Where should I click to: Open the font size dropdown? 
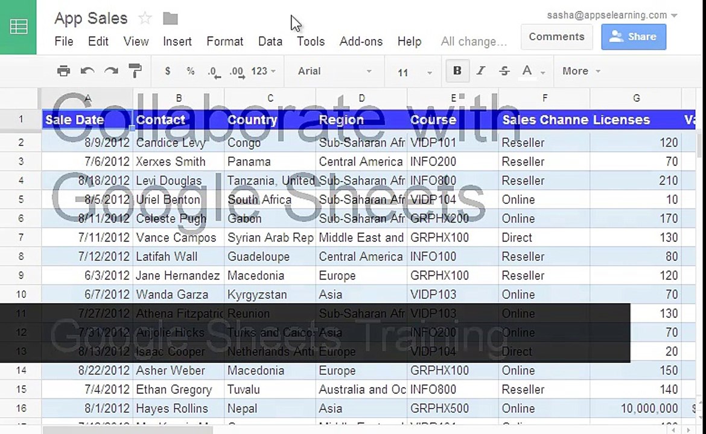(x=415, y=72)
